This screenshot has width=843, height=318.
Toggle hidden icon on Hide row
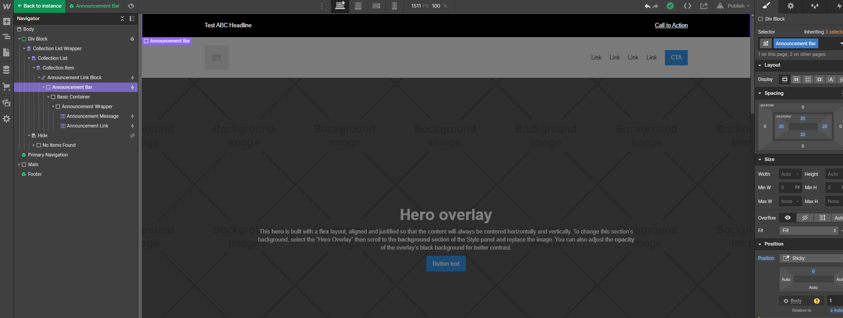click(x=132, y=136)
